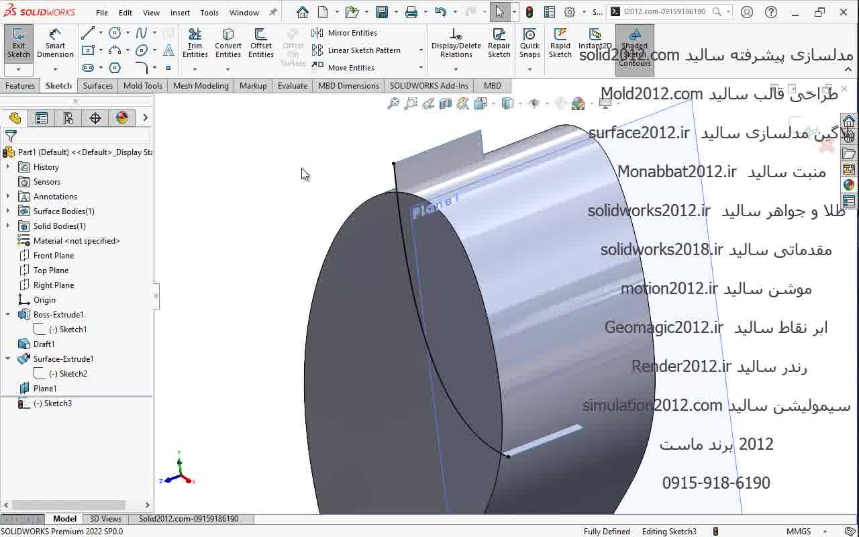
Task: Expand the History tree node
Action: (8, 167)
